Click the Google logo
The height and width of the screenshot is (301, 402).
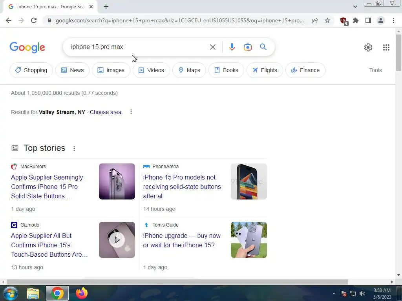coord(27,47)
